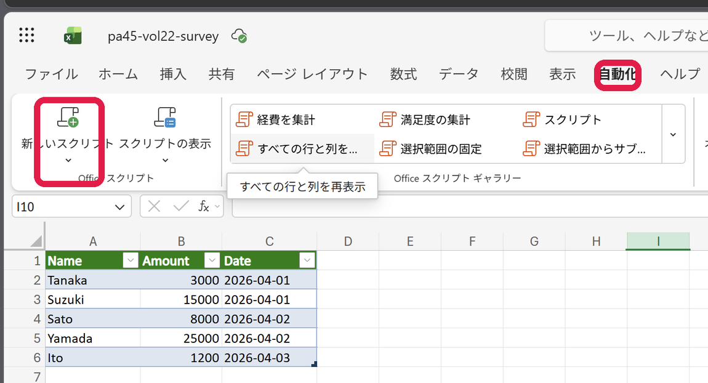Click the table resize handle corner

pyautogui.click(x=314, y=364)
